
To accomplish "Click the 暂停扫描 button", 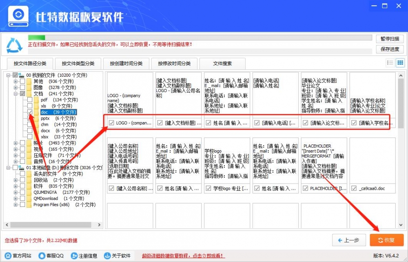I will click(390, 39).
